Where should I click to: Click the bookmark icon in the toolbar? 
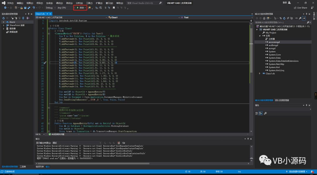click(x=114, y=8)
